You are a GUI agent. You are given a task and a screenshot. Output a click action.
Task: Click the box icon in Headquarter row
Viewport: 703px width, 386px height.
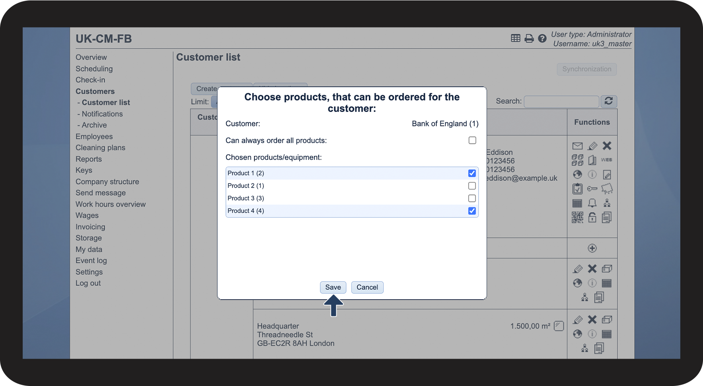(x=607, y=320)
